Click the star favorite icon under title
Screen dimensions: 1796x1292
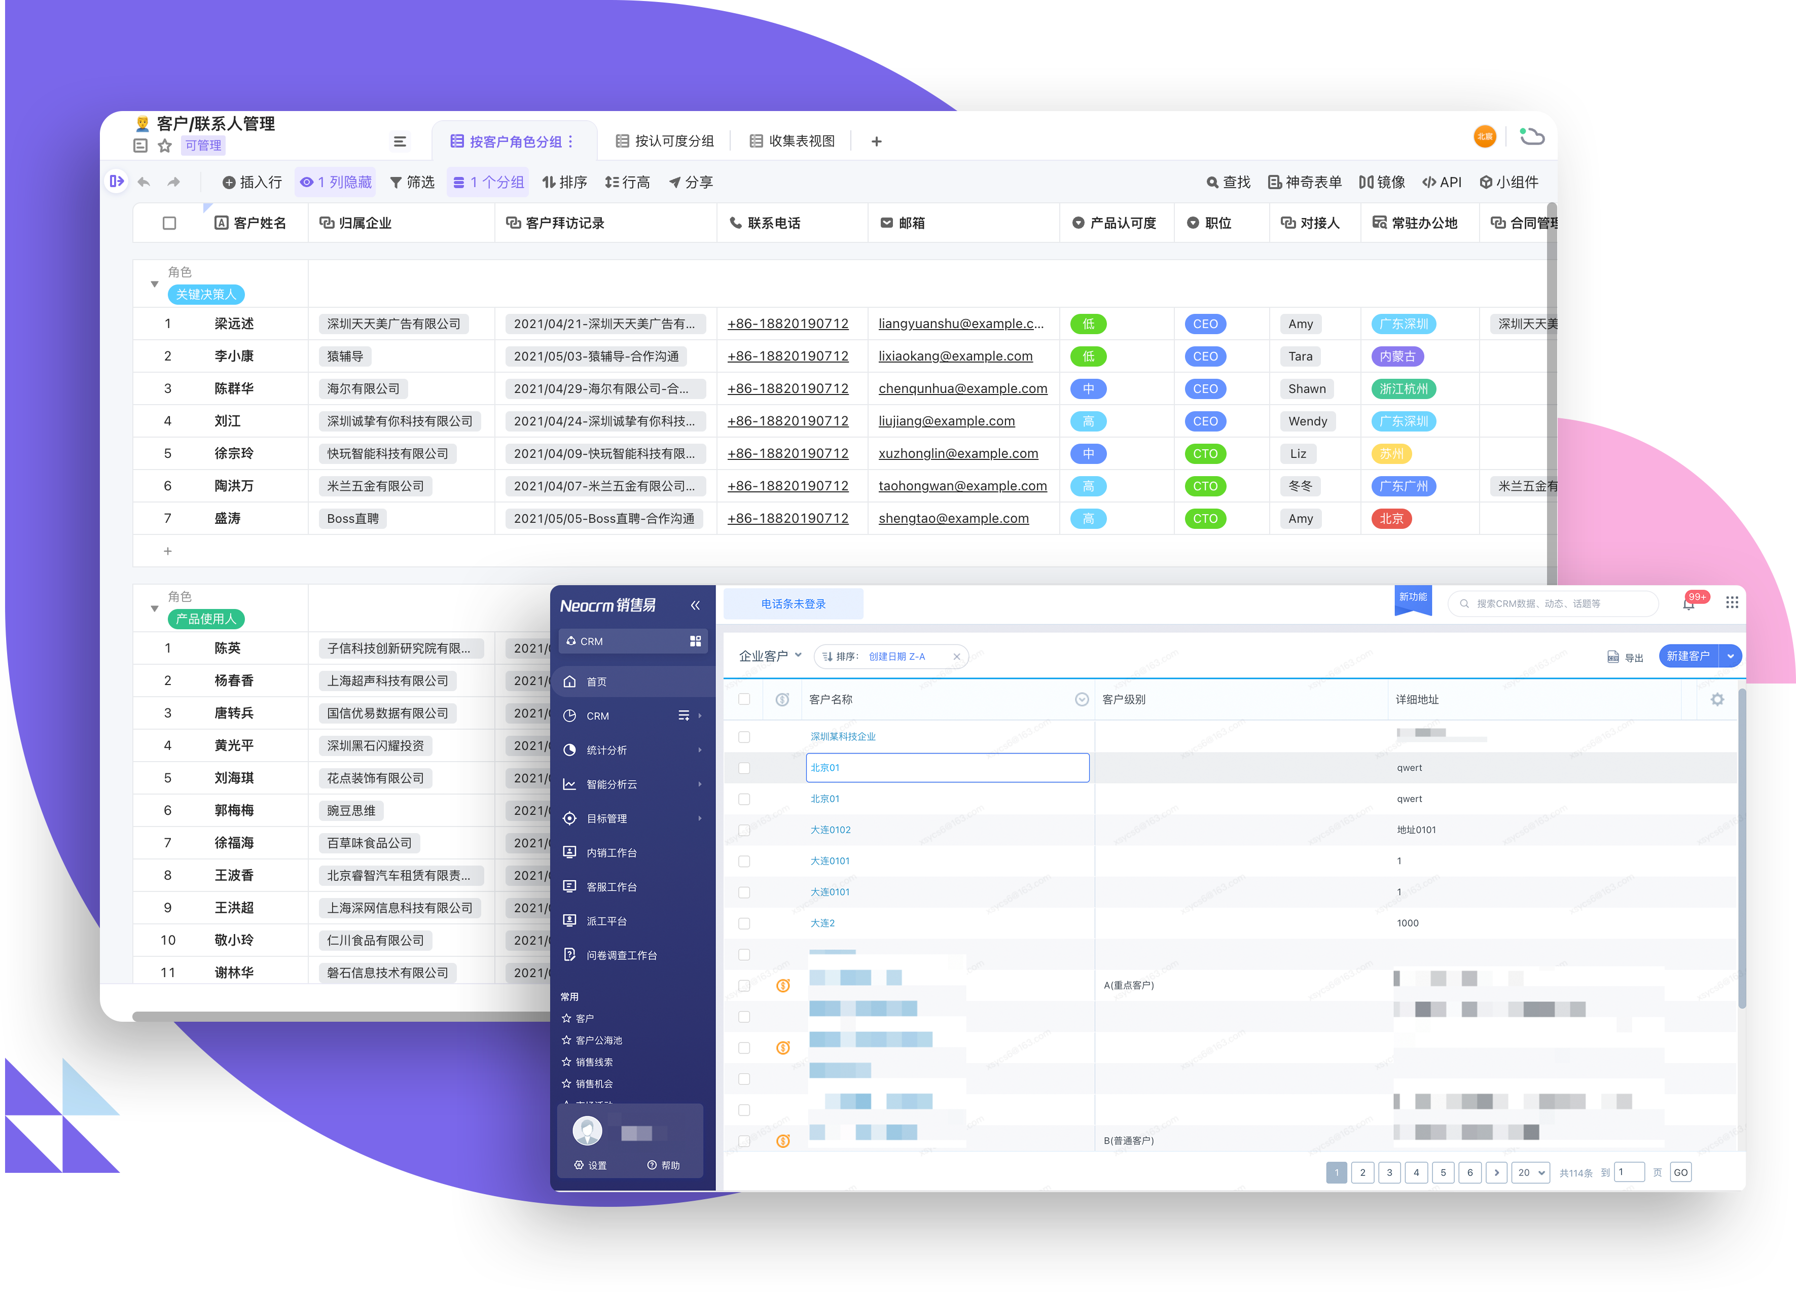click(165, 146)
